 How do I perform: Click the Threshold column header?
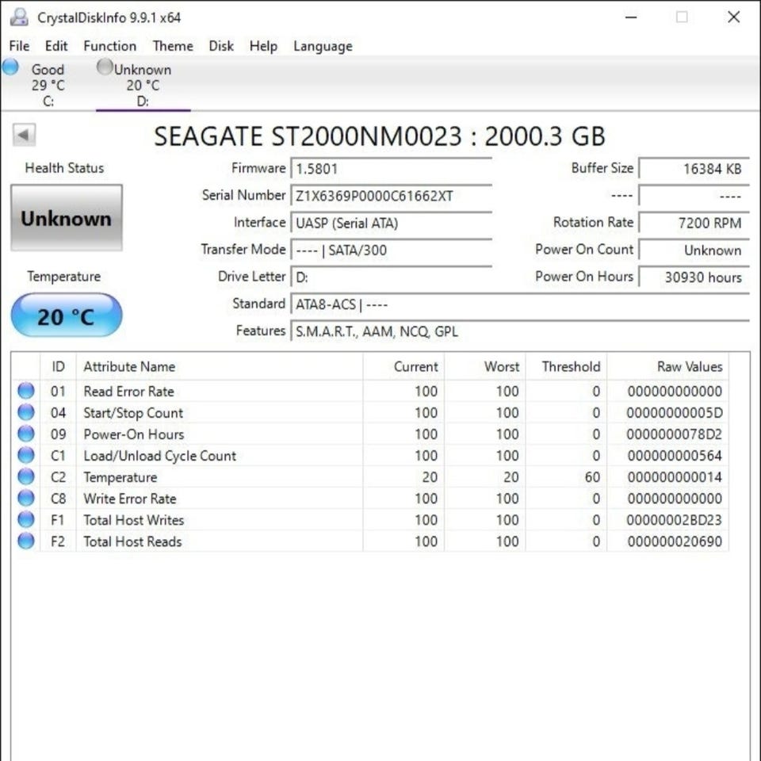tap(566, 366)
